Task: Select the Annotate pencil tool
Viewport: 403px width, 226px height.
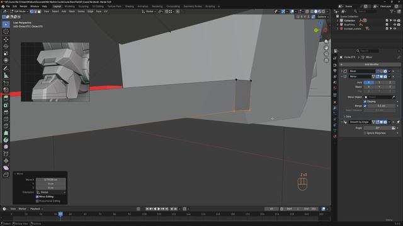Action: [x=6, y=68]
